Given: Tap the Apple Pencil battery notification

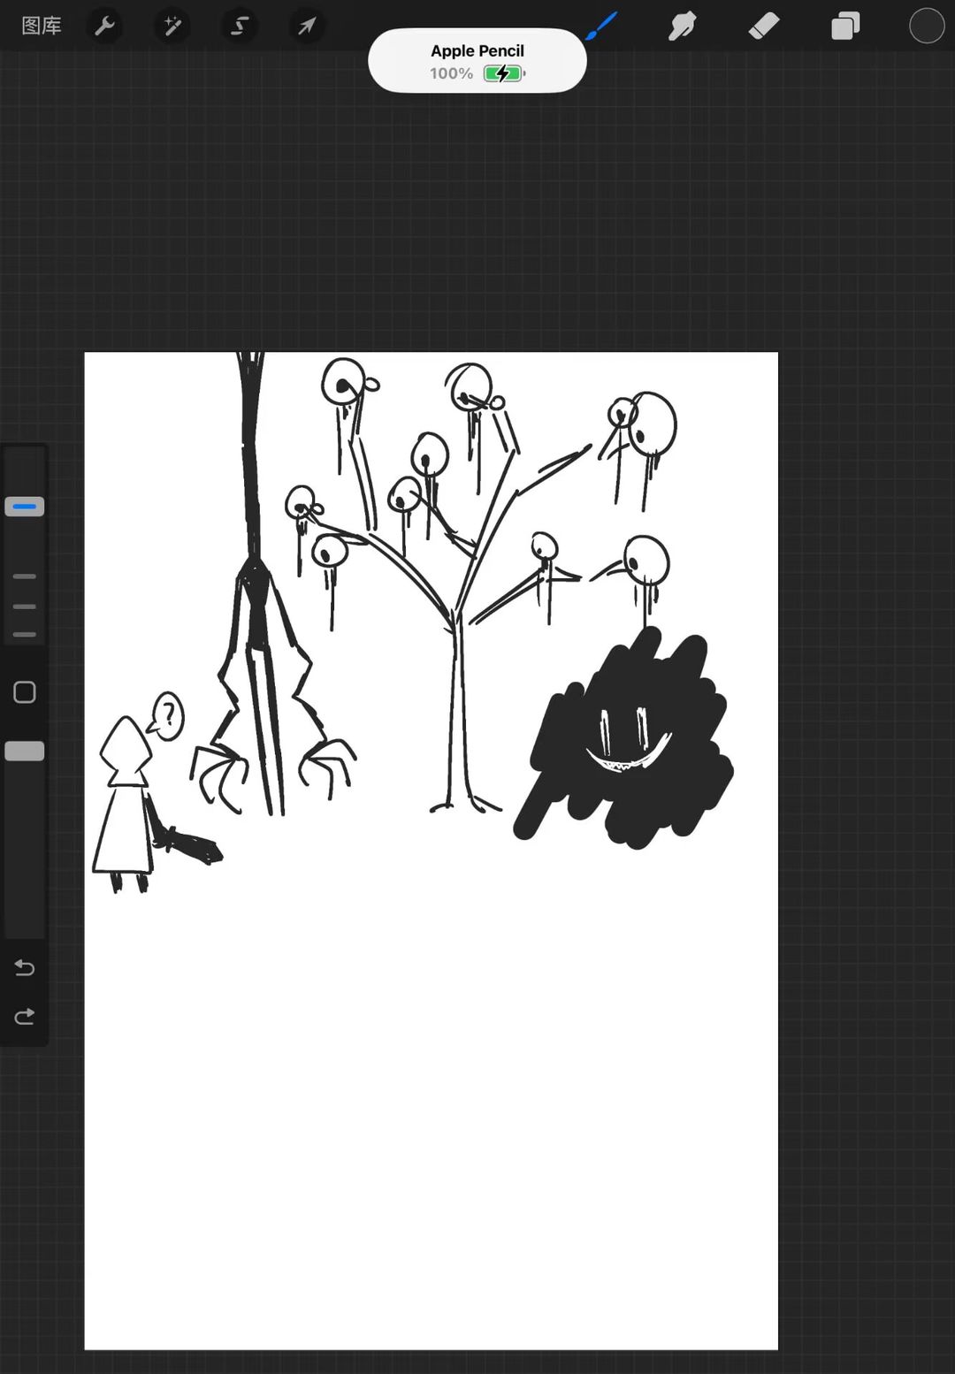Looking at the screenshot, I should point(477,60).
